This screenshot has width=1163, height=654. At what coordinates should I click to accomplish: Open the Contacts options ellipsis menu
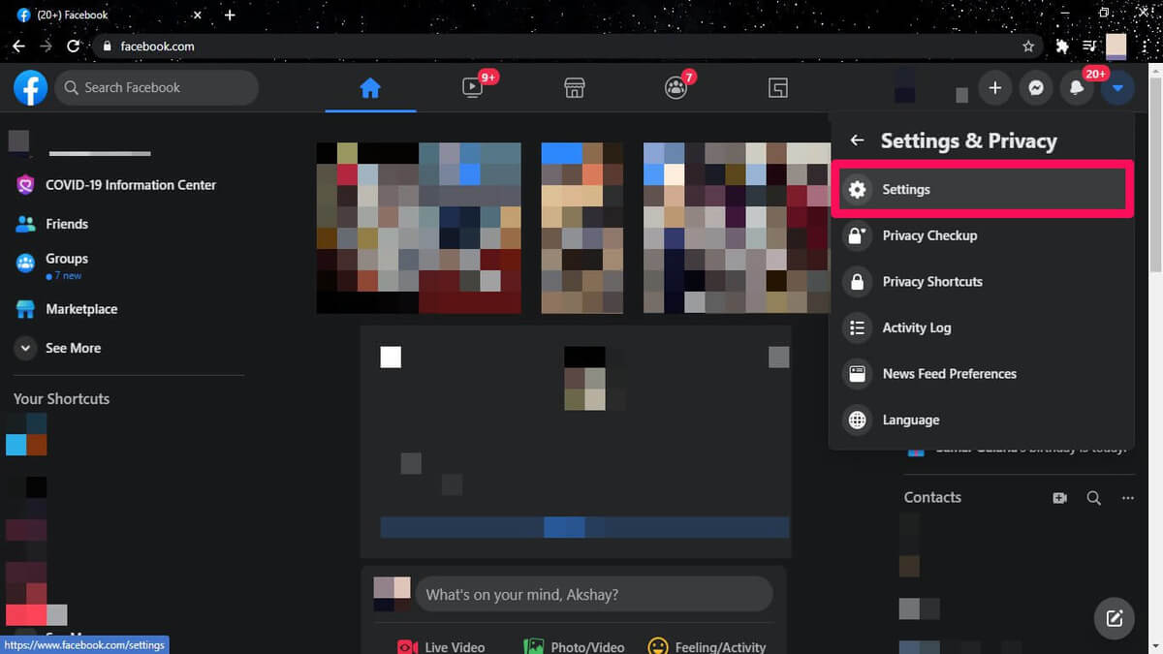pos(1127,498)
